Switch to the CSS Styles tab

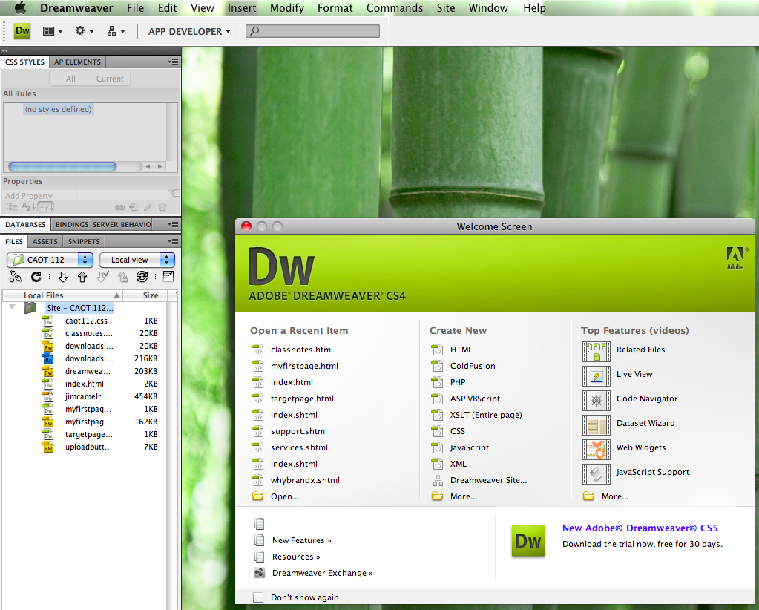24,62
